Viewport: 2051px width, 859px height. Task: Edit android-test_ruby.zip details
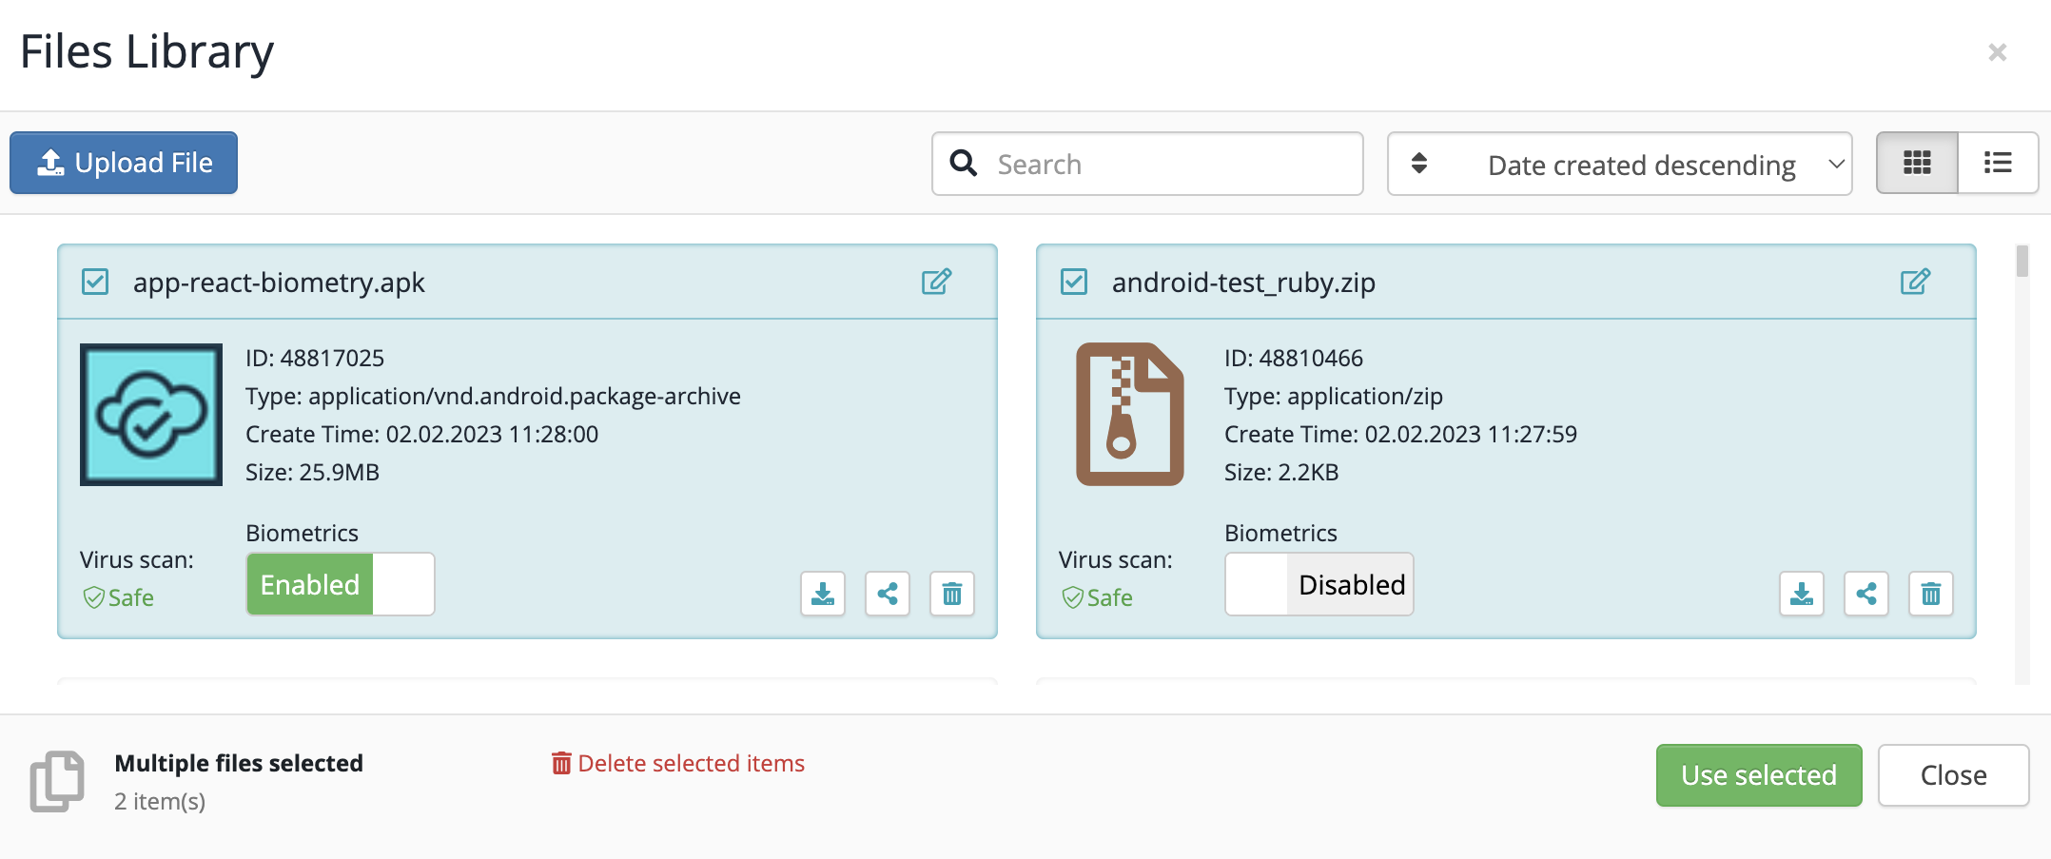pyautogui.click(x=1915, y=282)
